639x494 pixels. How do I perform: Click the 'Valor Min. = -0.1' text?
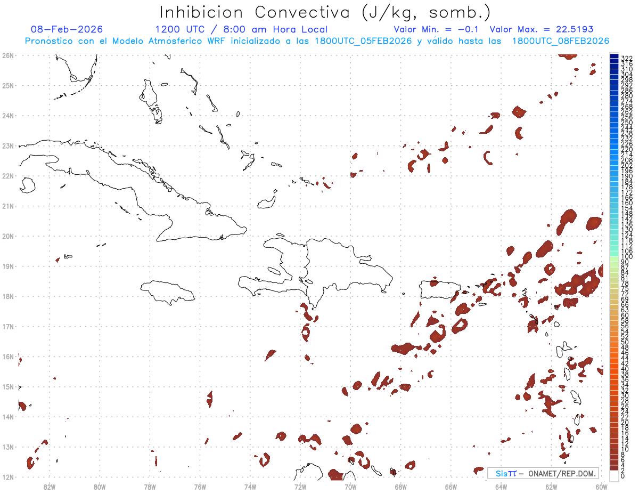tap(436, 29)
